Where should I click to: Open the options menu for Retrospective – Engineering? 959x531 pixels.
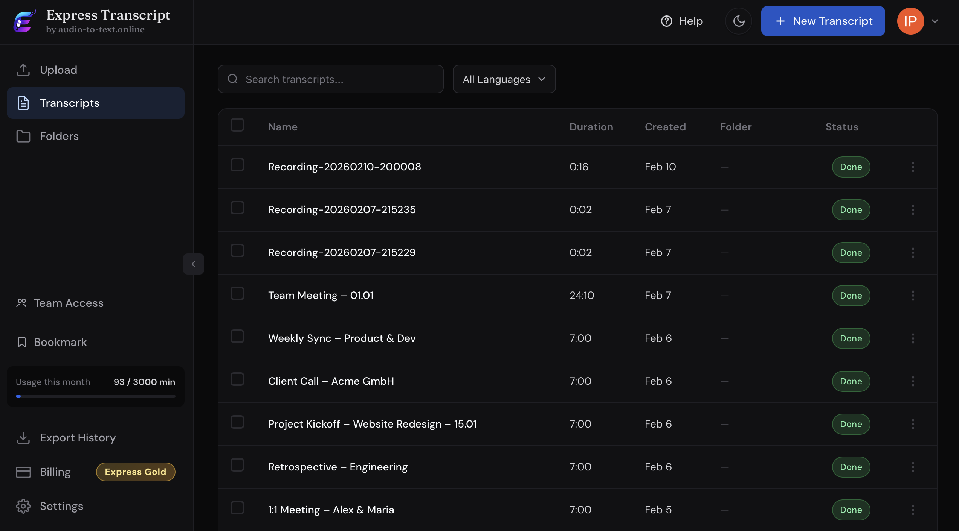[913, 467]
